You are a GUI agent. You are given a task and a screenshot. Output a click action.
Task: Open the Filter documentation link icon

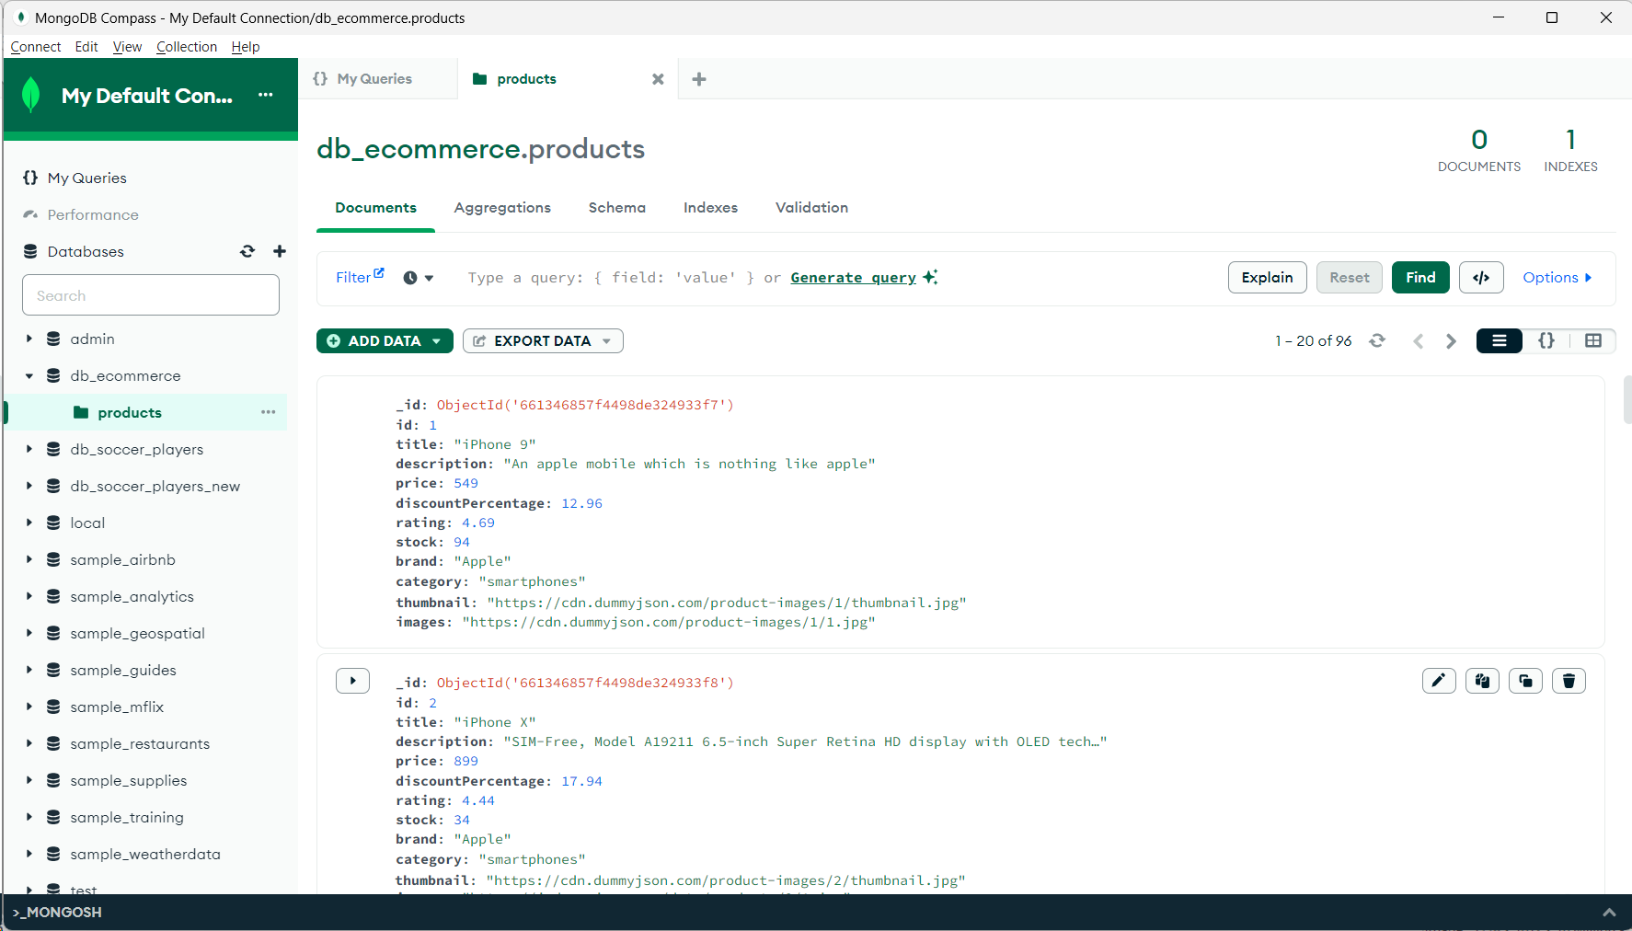click(379, 272)
